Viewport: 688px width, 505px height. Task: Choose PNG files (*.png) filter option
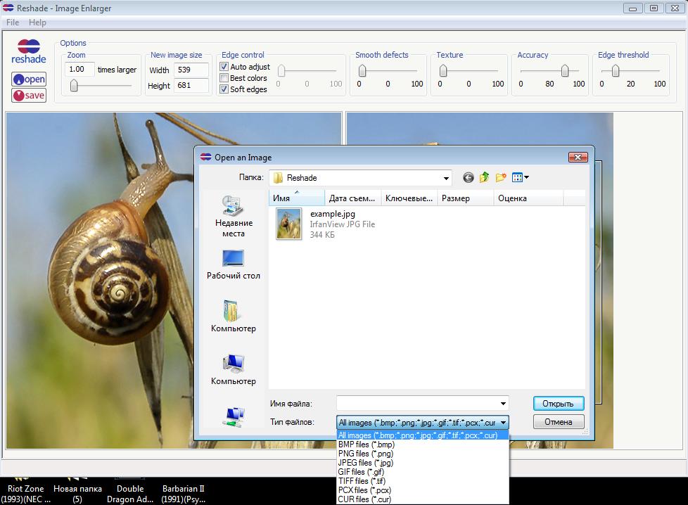coord(366,454)
